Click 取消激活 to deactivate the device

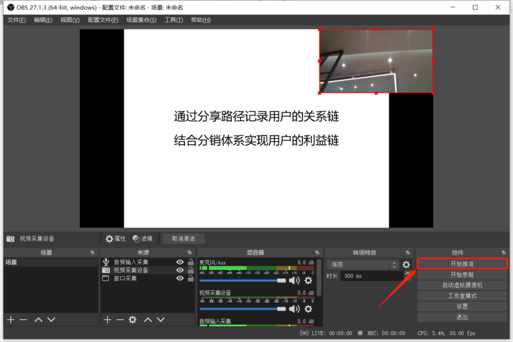click(x=183, y=239)
